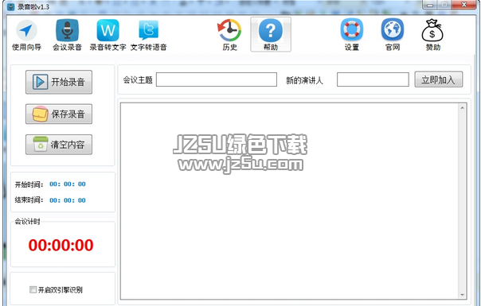481x306 pixels.
Task: Save the recording via 保存录音
Action: click(59, 114)
